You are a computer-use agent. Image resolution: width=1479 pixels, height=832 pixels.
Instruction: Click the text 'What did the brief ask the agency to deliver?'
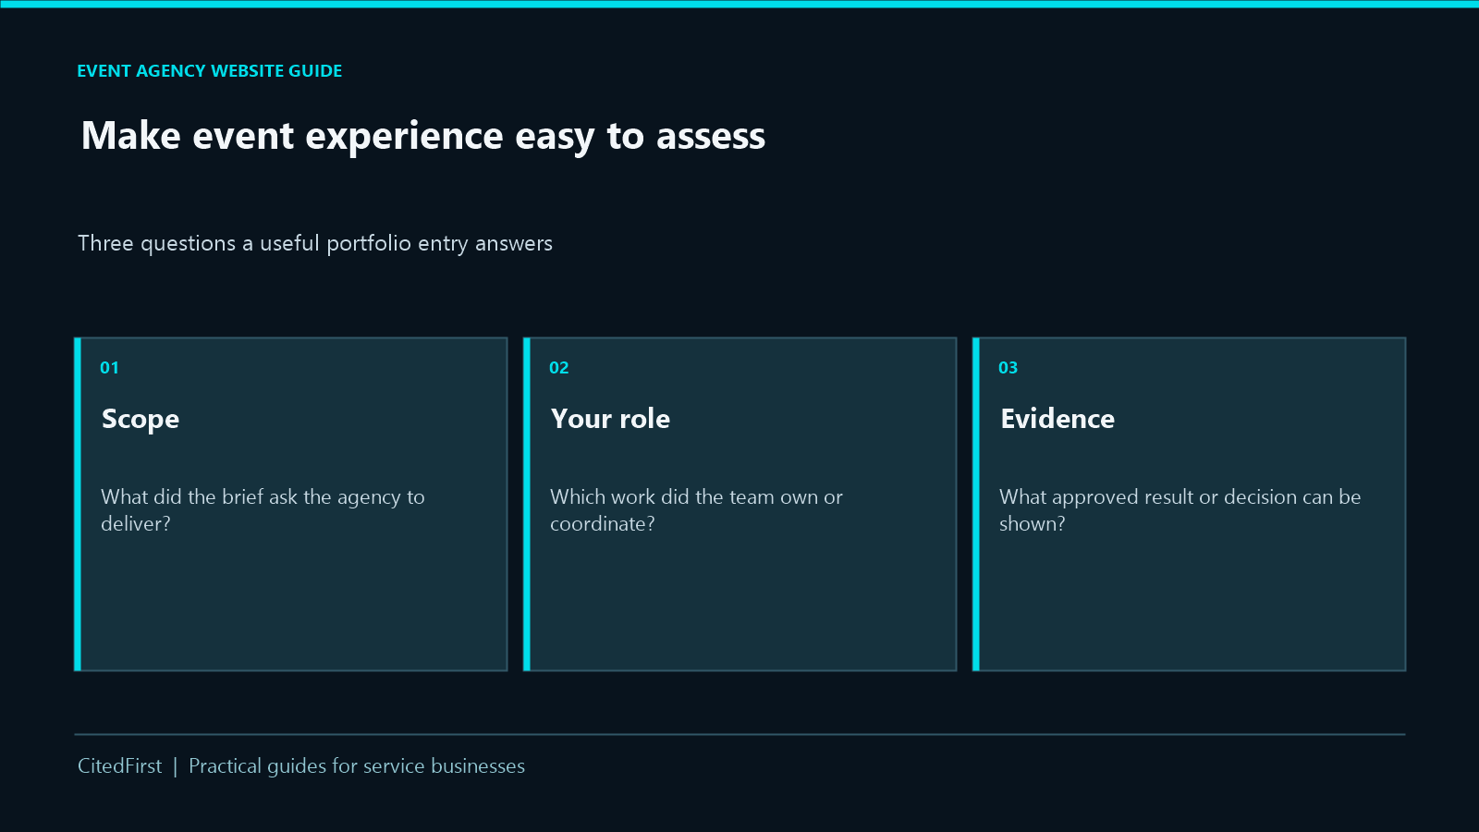[263, 510]
